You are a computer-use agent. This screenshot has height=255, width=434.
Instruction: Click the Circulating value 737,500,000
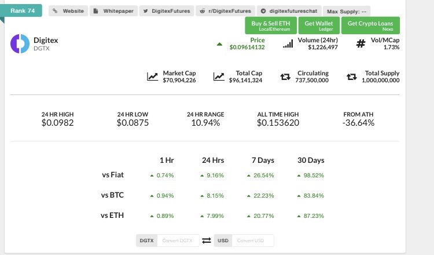point(312,80)
